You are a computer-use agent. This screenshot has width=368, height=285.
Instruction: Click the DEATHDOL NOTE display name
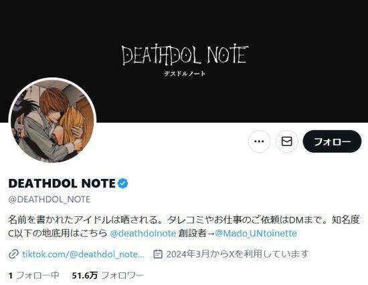pos(62,184)
